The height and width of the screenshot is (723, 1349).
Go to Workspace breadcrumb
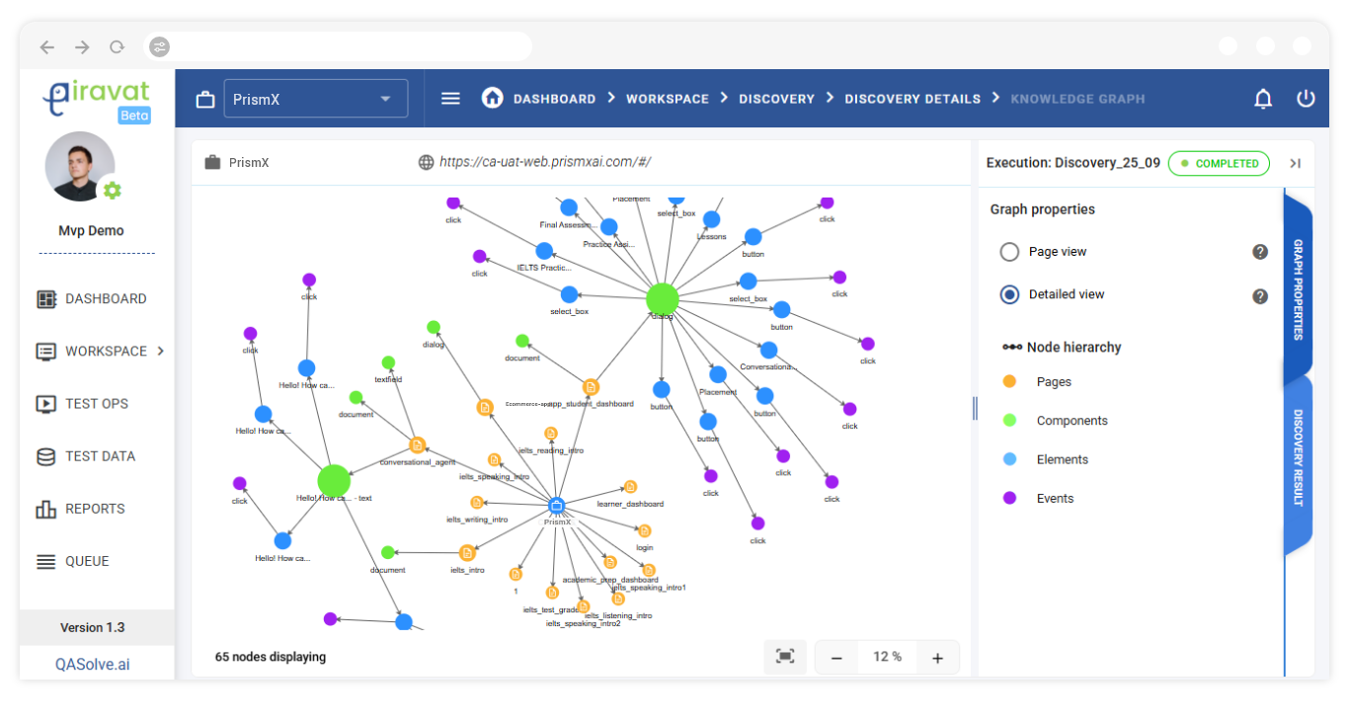668,99
